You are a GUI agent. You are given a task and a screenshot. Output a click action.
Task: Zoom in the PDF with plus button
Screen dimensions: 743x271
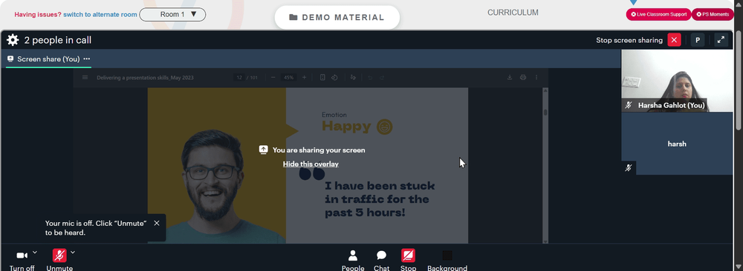[304, 78]
